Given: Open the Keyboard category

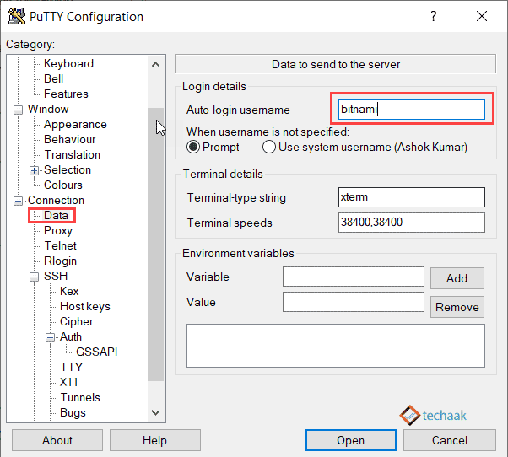Looking at the screenshot, I should click(x=68, y=63).
